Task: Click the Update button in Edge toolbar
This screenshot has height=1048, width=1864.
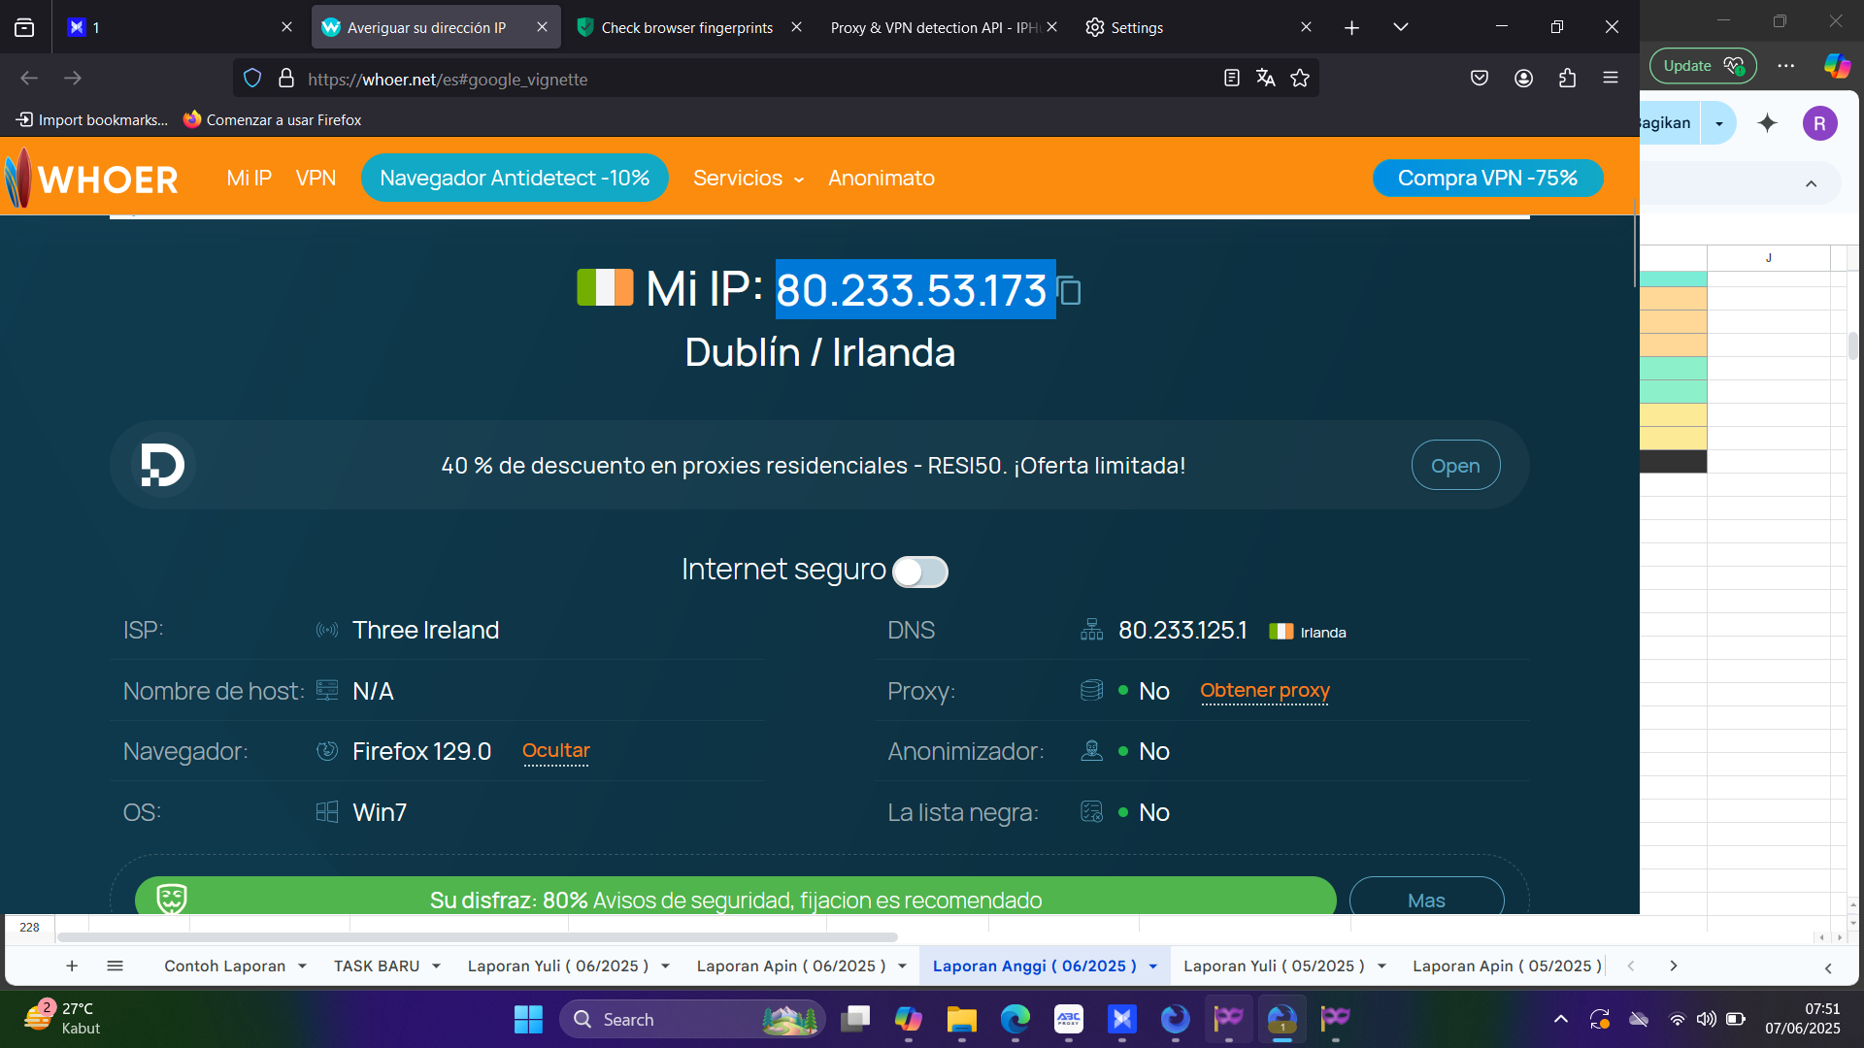Action: point(1703,66)
